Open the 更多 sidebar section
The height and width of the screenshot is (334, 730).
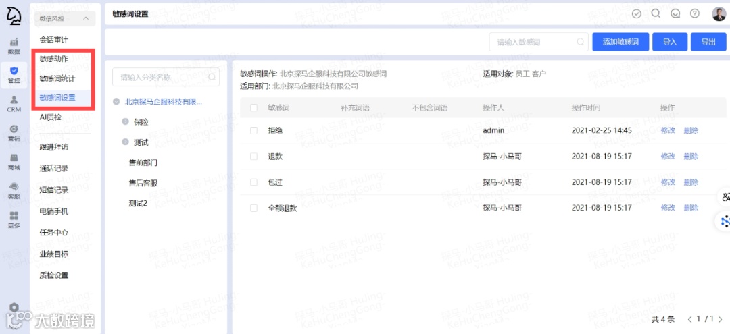pos(14,220)
